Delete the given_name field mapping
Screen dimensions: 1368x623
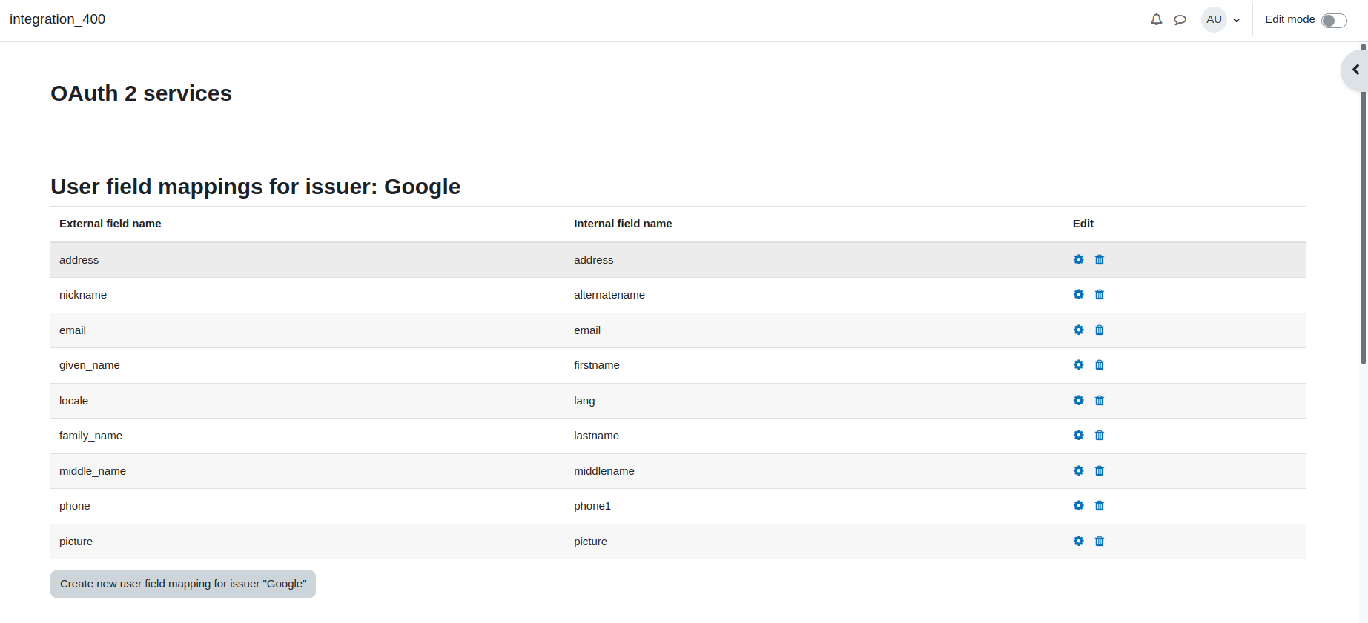click(x=1100, y=364)
